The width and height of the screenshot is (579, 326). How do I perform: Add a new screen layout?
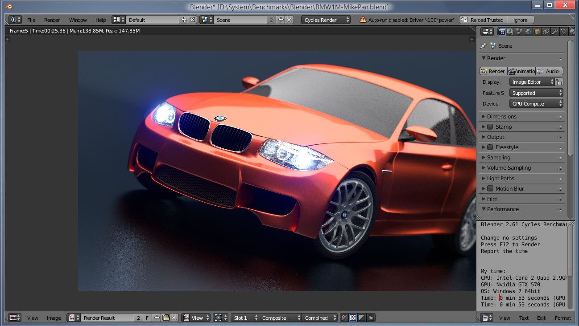[184, 20]
